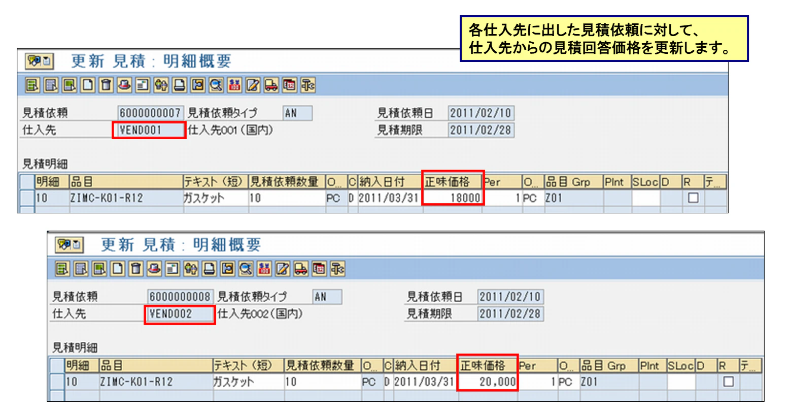The width and height of the screenshot is (788, 415).
Task: Click the 見積依頼 number field 6000000007
Action: [150, 113]
